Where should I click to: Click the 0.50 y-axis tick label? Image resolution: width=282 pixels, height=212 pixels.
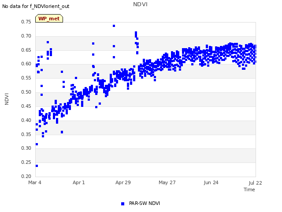(26, 92)
